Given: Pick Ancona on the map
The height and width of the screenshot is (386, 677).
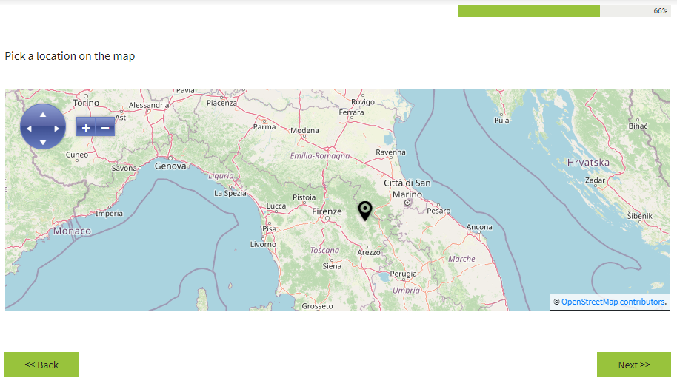Looking at the screenshot, I should pos(479,227).
